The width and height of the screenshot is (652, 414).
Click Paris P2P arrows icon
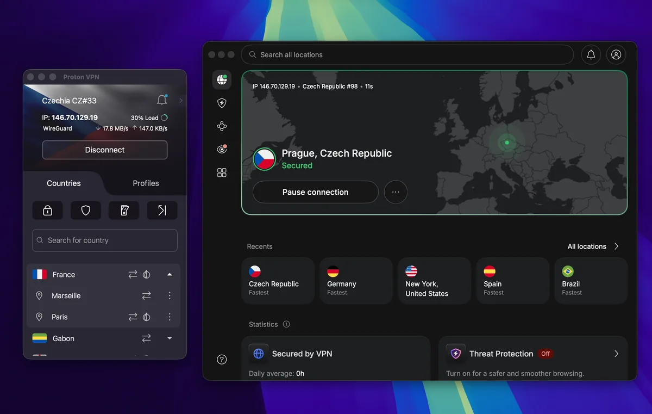[x=133, y=317]
